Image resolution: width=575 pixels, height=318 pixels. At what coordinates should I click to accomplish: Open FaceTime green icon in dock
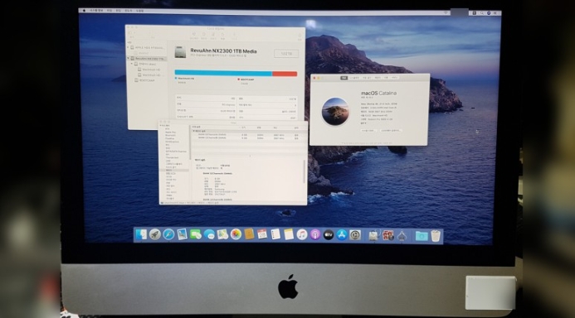195,234
